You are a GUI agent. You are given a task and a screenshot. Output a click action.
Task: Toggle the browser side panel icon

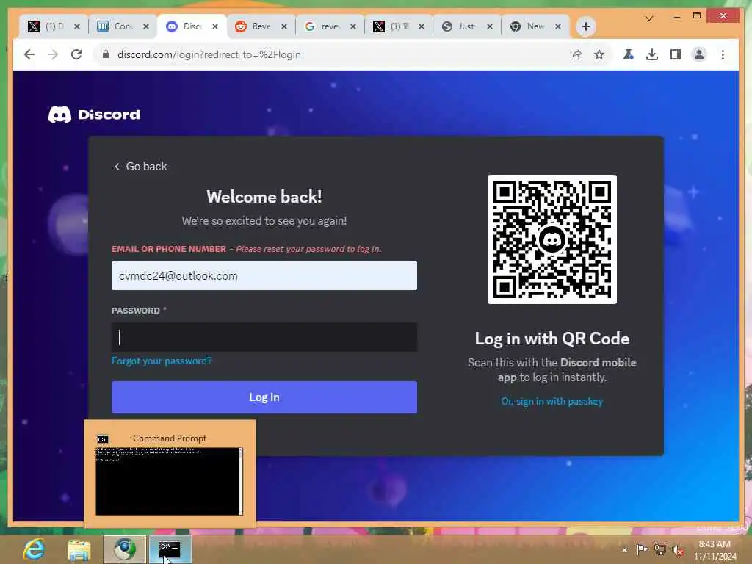click(x=676, y=54)
